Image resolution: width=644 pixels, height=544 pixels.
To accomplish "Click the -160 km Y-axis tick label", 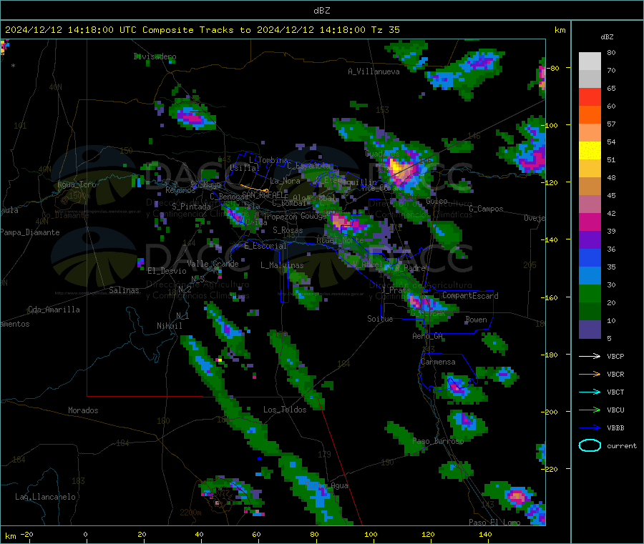I will pos(551,297).
